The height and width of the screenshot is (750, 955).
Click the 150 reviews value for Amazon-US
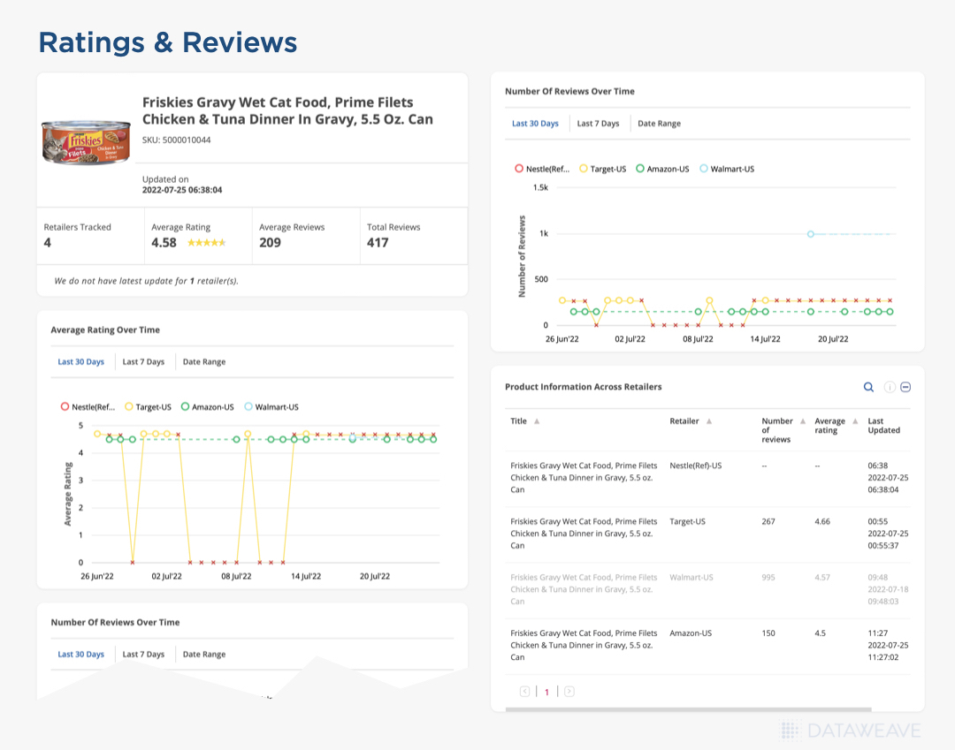(x=768, y=633)
